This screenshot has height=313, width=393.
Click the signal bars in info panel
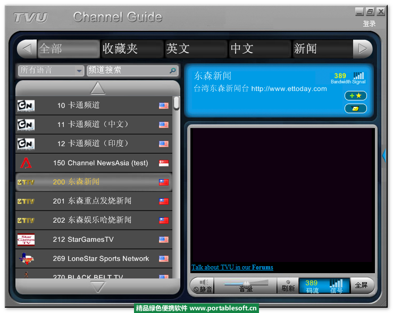pyautogui.click(x=359, y=76)
